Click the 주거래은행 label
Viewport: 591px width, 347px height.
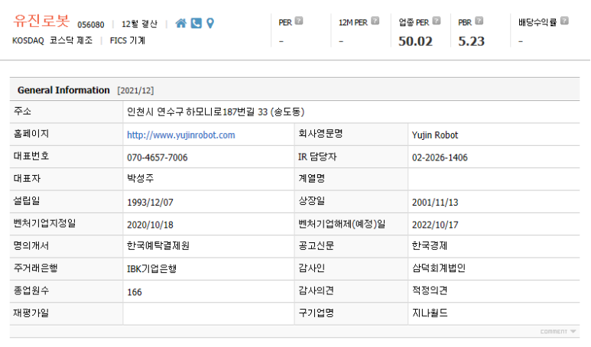35,268
